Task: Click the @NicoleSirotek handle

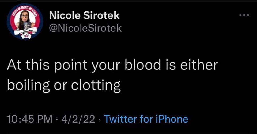Action: coord(86,28)
